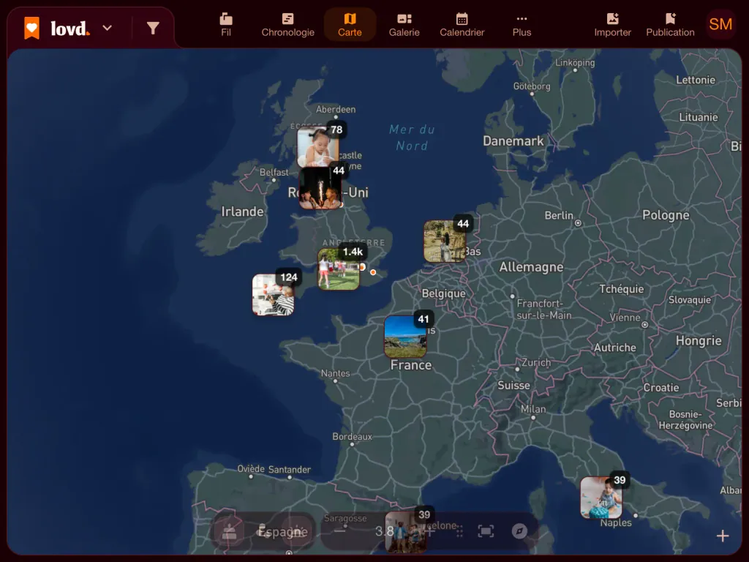Click the fit-to-frame bracket icon
The width and height of the screenshot is (749, 562).
(486, 531)
